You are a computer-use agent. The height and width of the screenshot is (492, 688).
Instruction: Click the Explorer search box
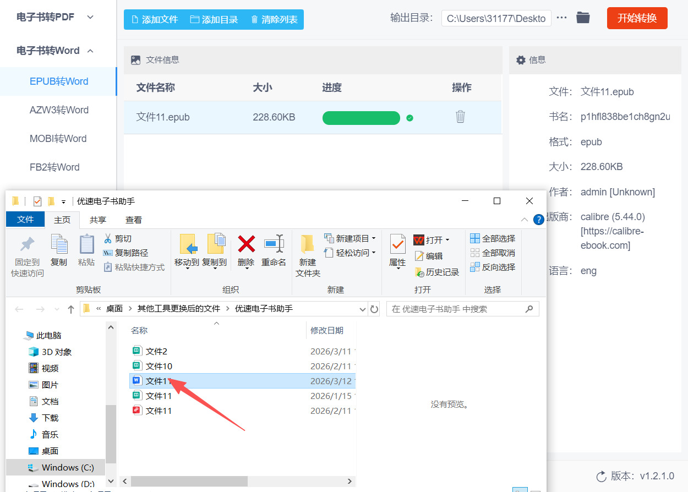click(x=462, y=309)
